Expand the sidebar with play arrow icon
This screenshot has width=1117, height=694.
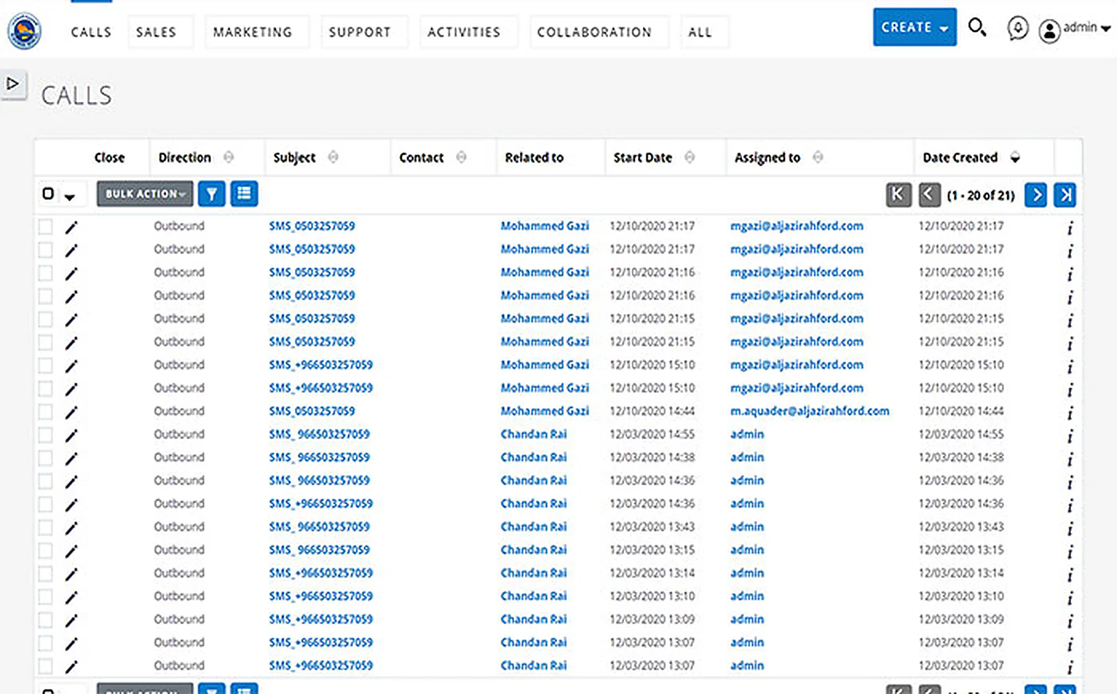[x=13, y=84]
